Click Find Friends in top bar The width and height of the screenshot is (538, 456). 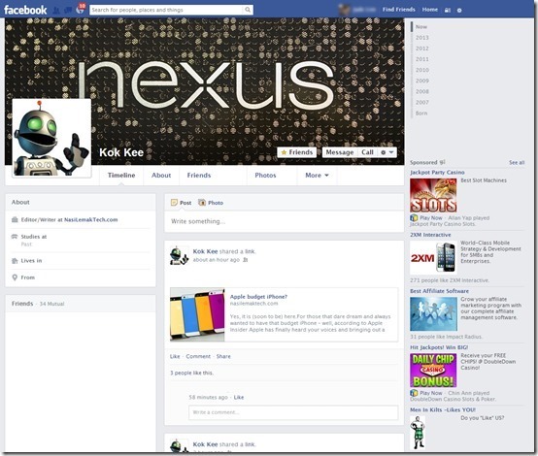pyautogui.click(x=399, y=10)
